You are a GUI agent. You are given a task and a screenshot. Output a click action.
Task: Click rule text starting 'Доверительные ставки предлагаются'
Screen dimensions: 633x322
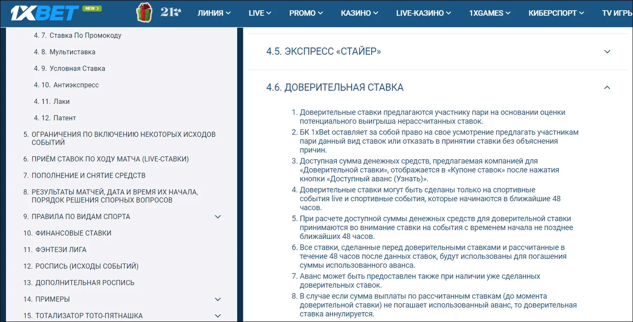click(433, 117)
